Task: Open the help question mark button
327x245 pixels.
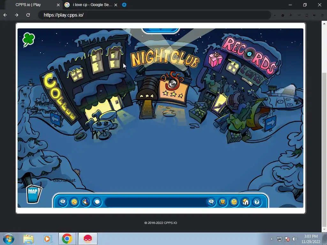Action: click(x=257, y=202)
